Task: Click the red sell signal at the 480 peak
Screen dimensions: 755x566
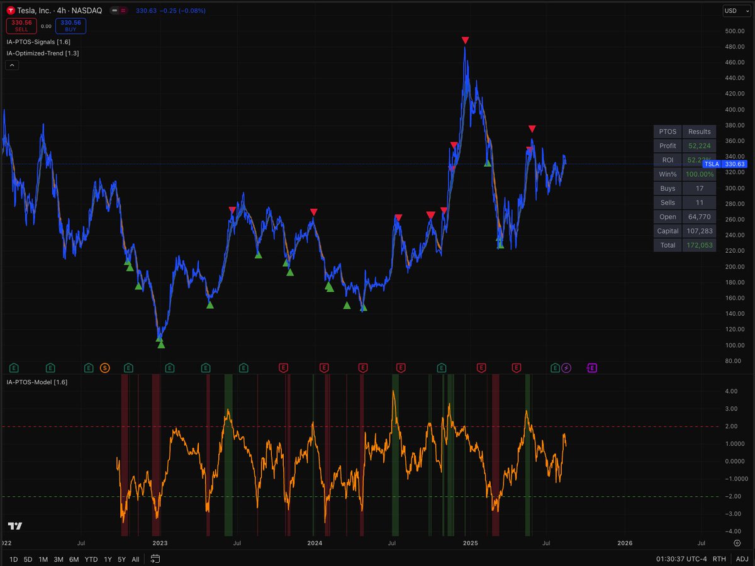Action: (465, 40)
